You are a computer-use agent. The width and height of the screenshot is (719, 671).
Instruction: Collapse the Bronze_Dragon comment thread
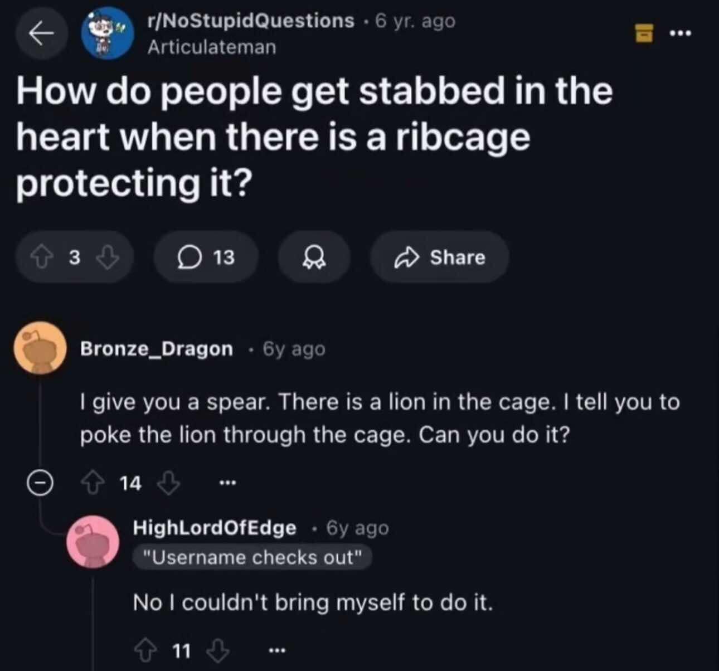click(41, 483)
